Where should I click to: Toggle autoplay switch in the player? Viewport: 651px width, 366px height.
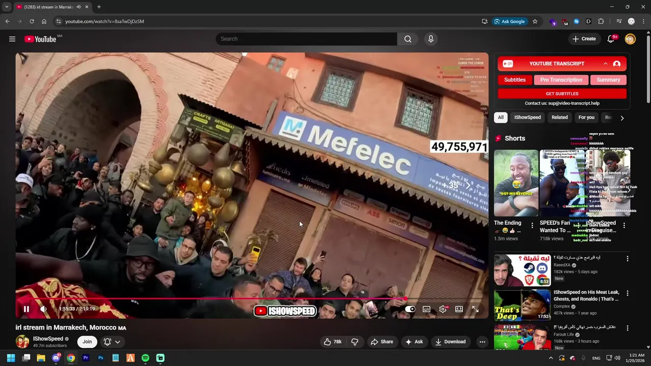pos(410,309)
